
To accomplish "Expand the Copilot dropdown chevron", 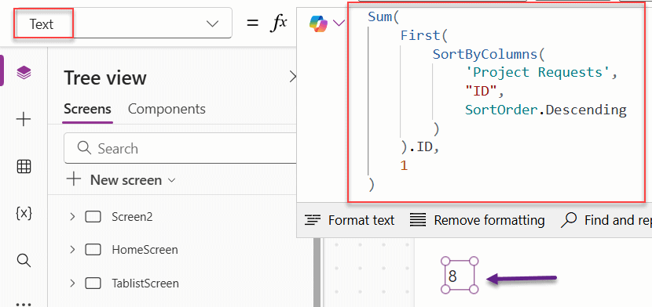I will [339, 23].
